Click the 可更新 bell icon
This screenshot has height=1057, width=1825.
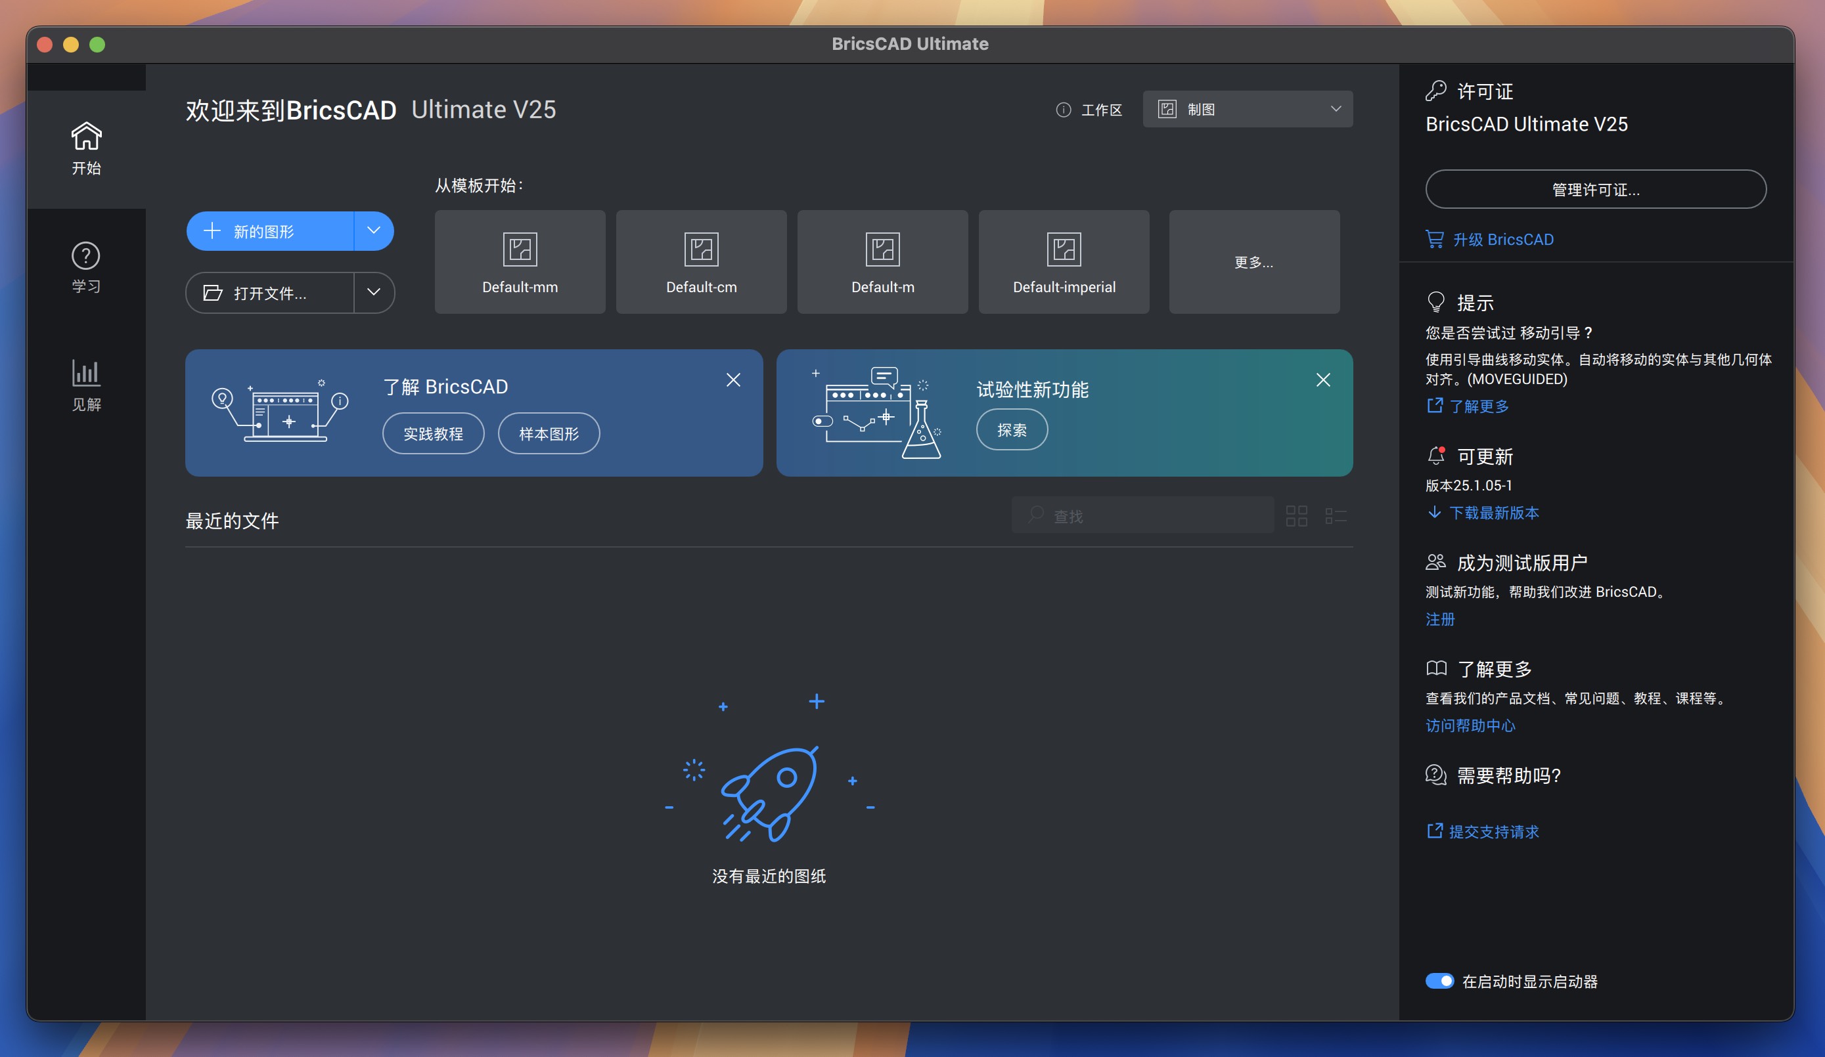[1435, 456]
